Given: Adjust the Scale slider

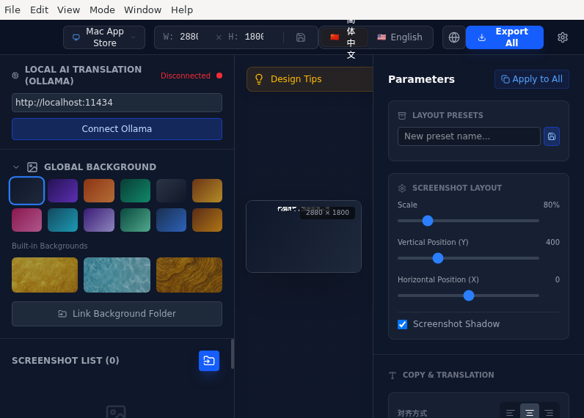Looking at the screenshot, I should pyautogui.click(x=468, y=221).
